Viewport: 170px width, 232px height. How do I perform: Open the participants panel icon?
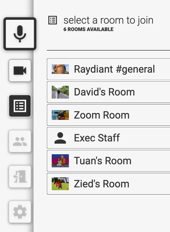coord(20,141)
